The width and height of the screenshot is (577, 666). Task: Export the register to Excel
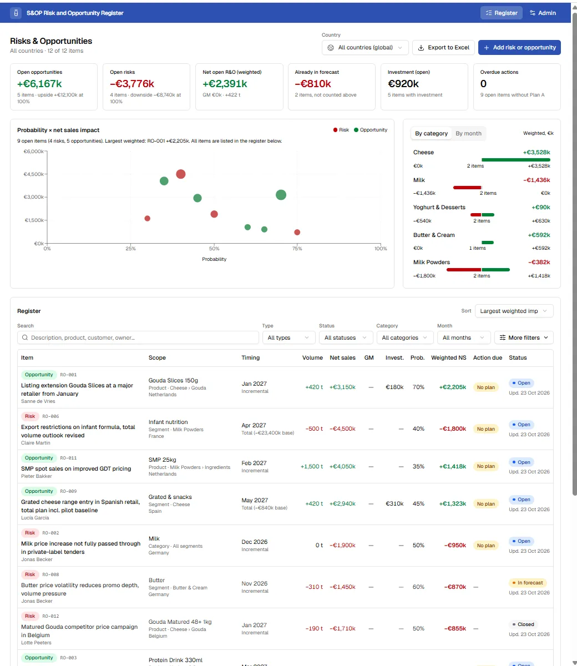click(443, 48)
